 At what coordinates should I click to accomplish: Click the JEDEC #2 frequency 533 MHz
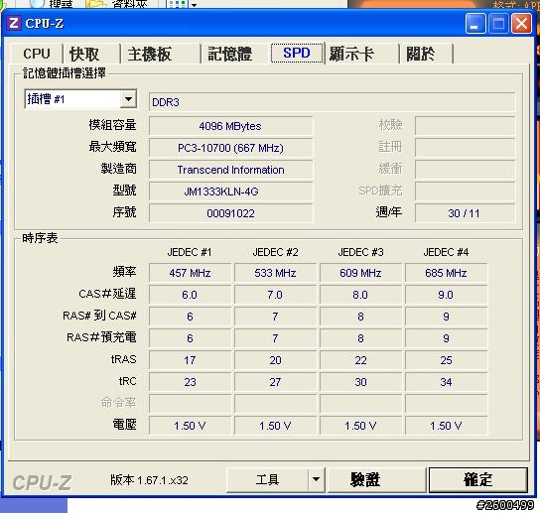tap(275, 273)
